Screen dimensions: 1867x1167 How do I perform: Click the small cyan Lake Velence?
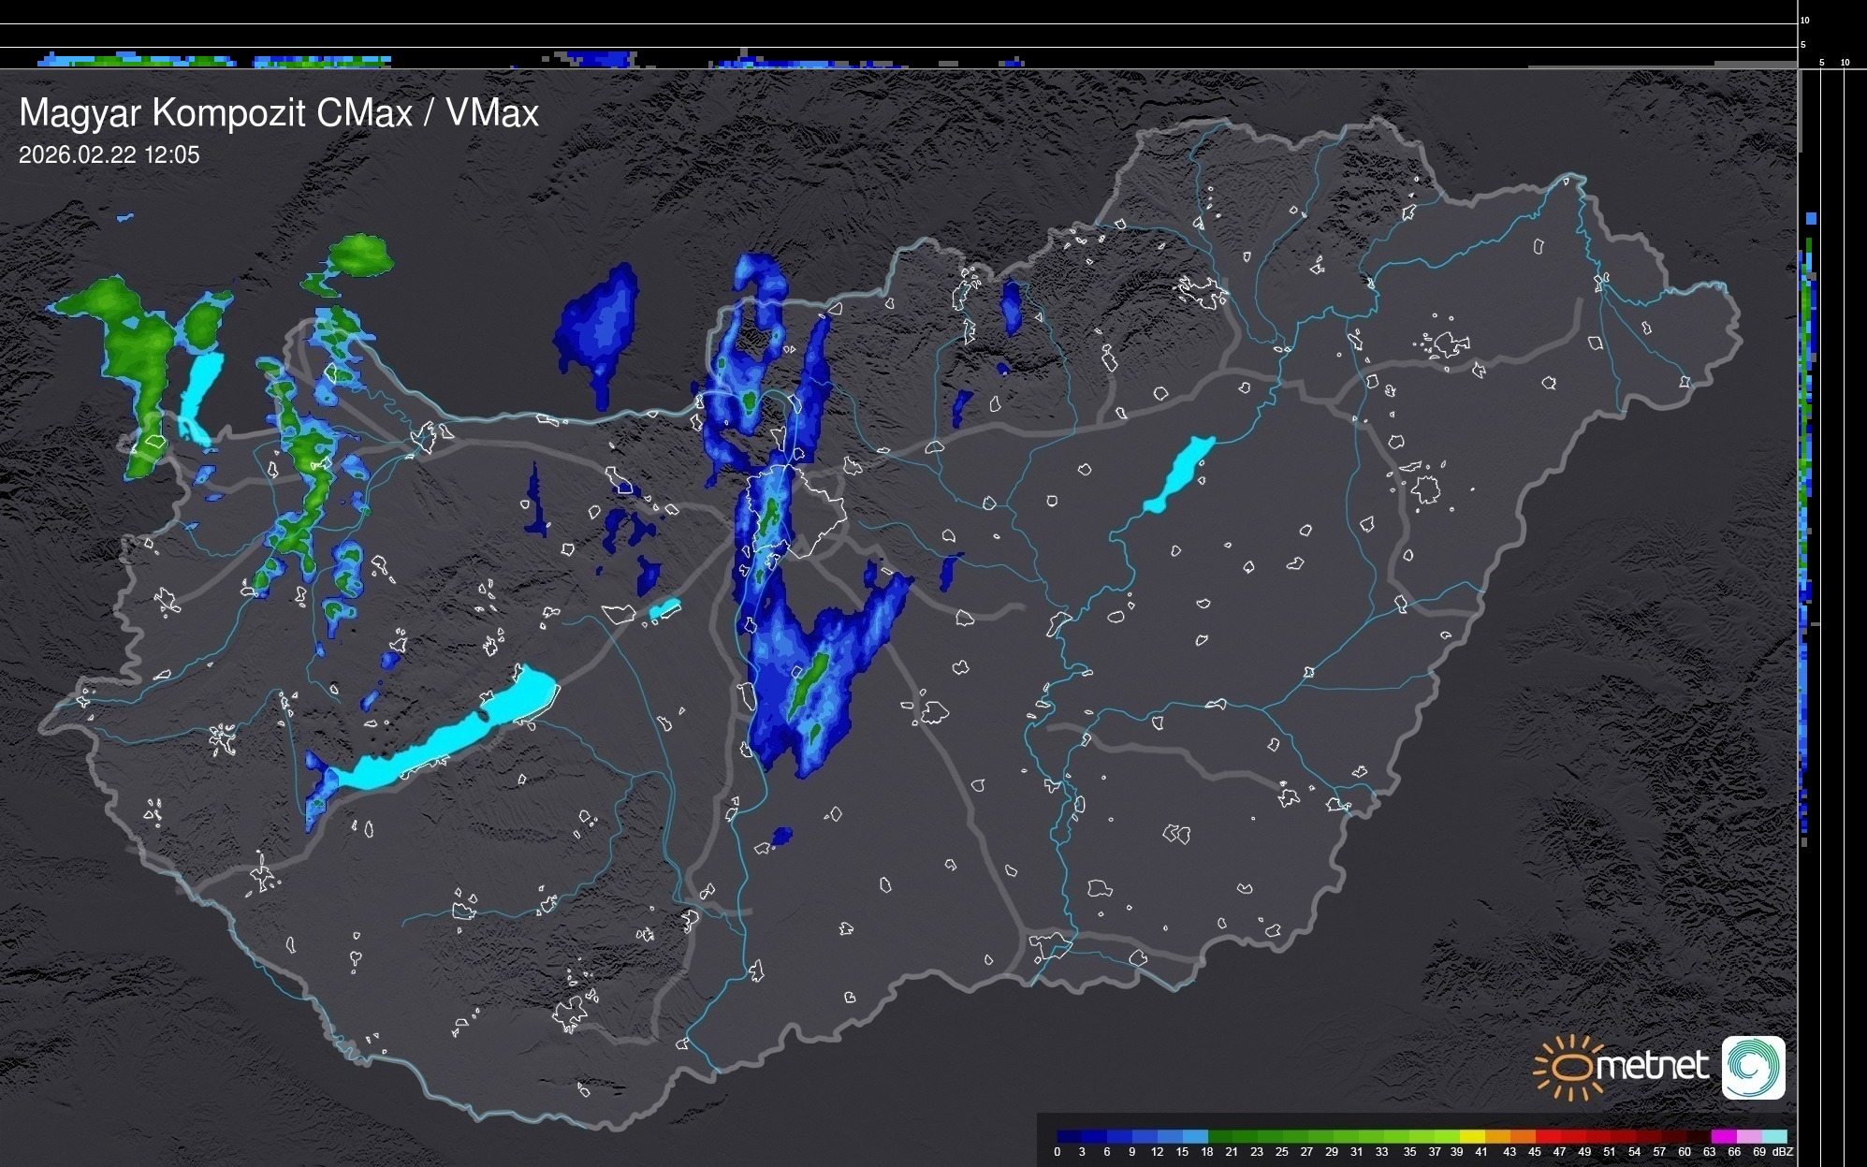tap(664, 609)
